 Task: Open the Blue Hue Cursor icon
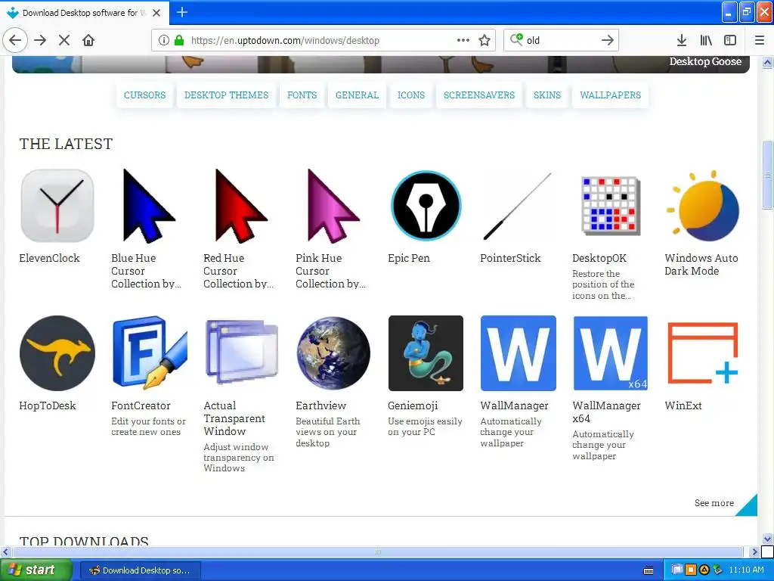149,206
